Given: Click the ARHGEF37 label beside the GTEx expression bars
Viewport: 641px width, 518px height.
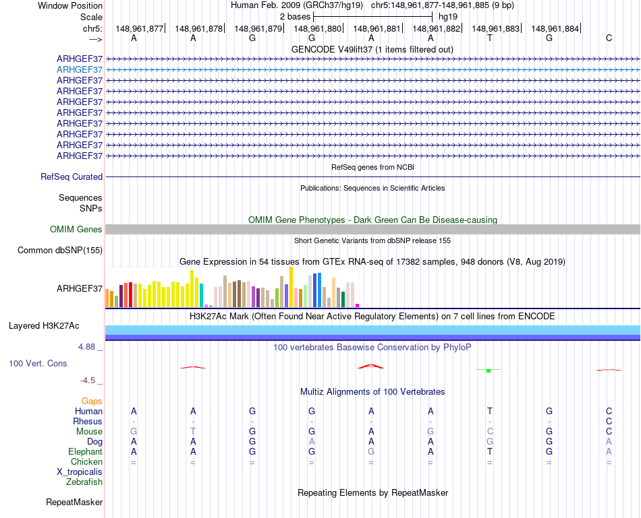Looking at the screenshot, I should pos(80,288).
